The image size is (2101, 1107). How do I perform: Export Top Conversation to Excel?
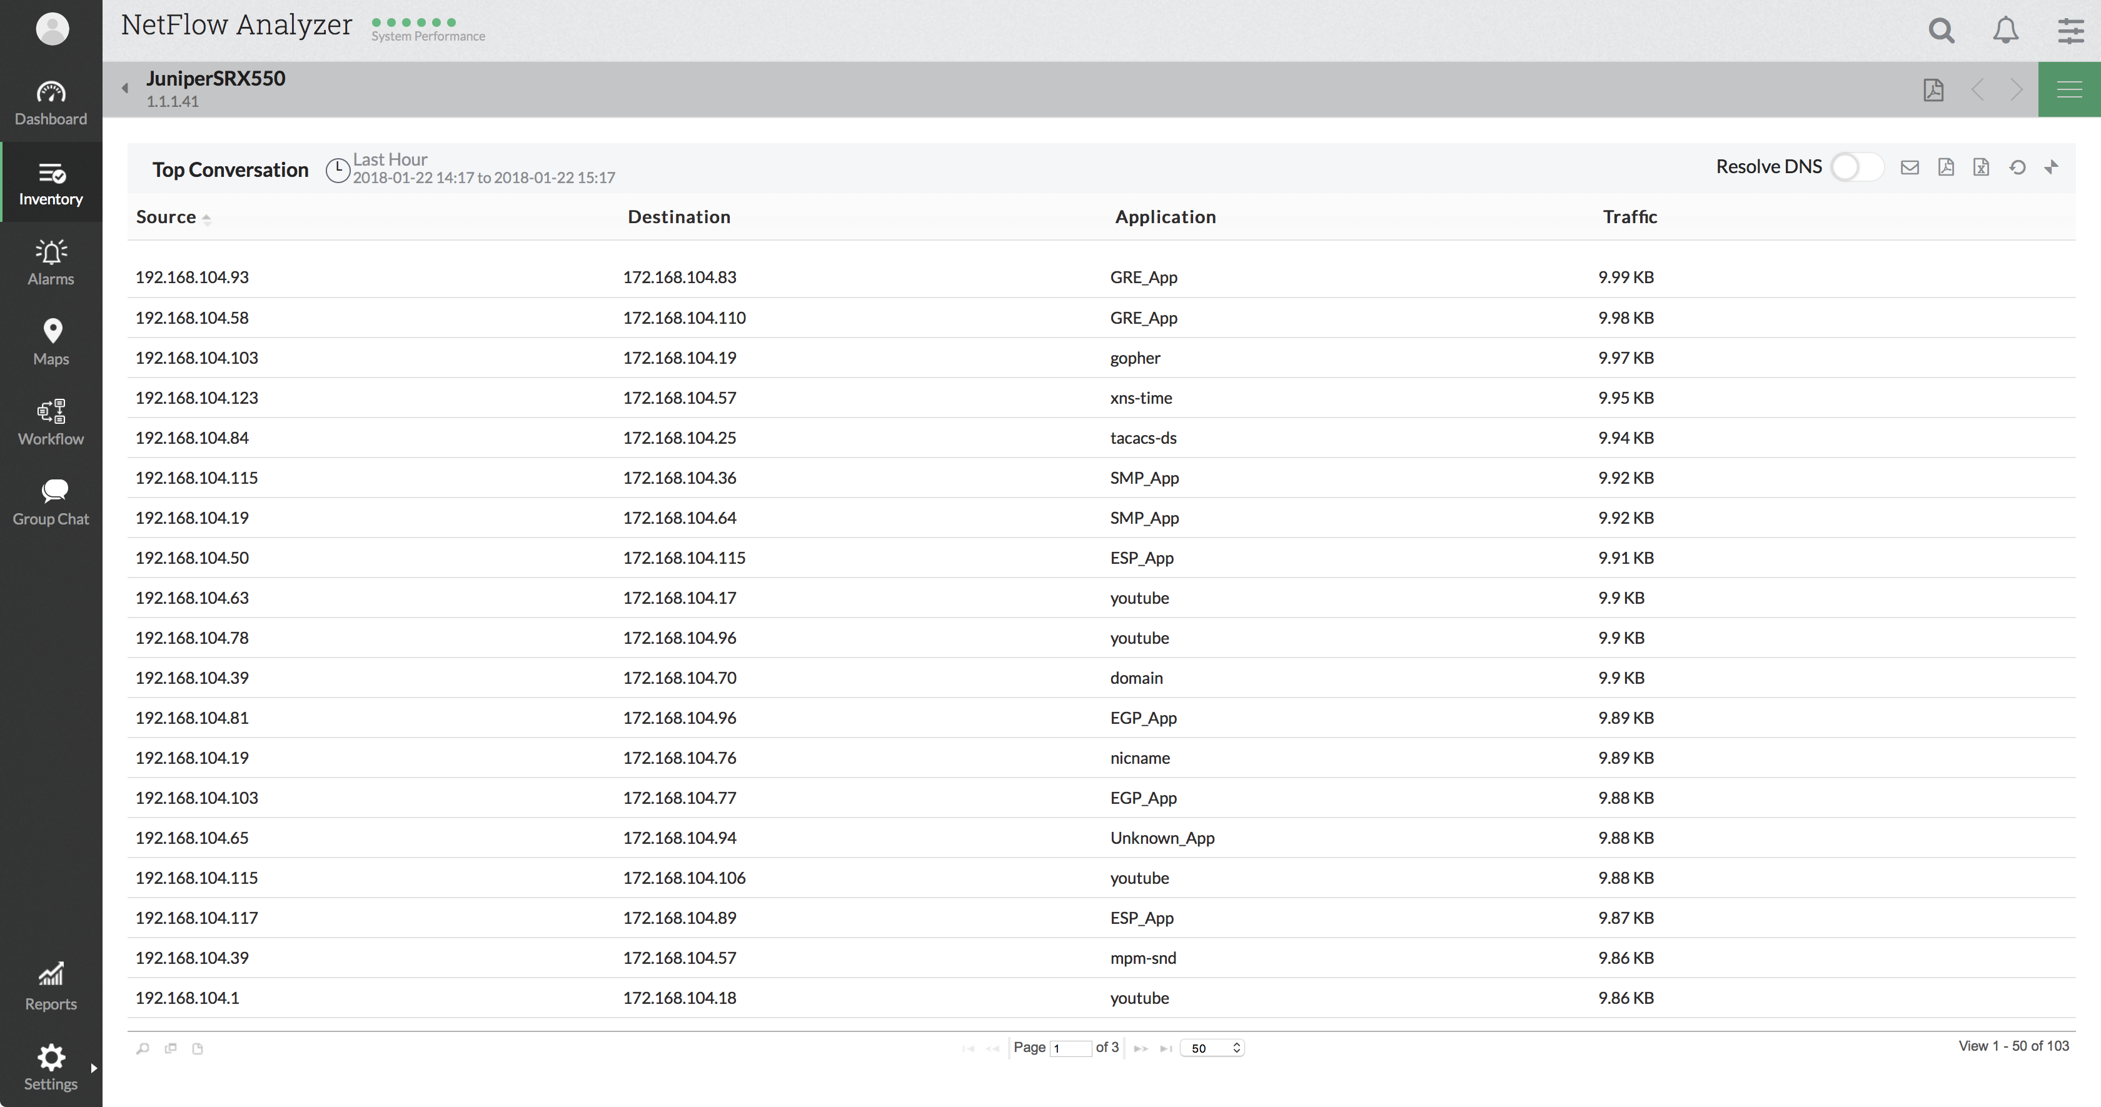(x=1981, y=167)
